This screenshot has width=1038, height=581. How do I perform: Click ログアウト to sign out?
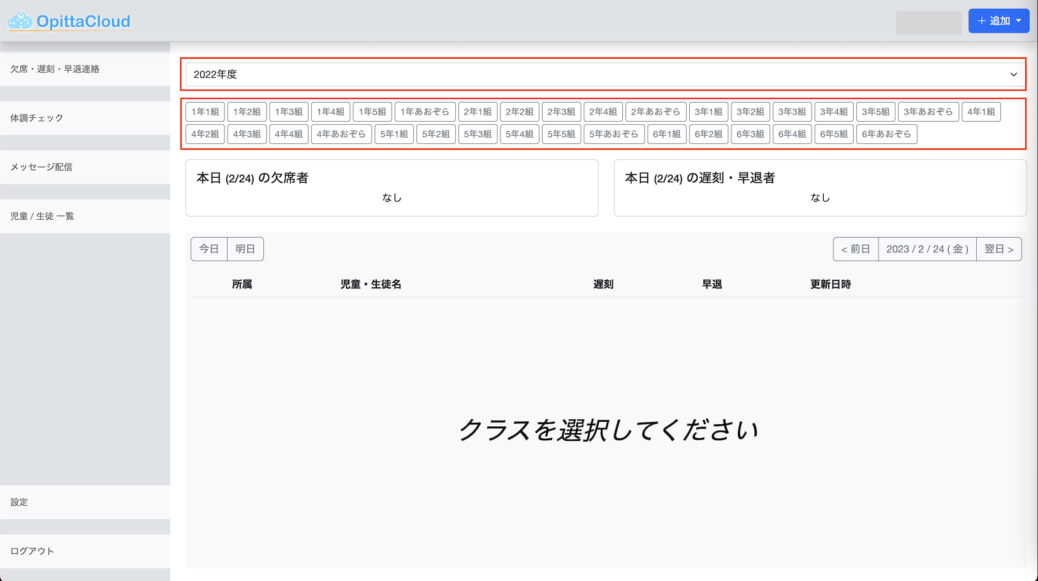(85, 551)
